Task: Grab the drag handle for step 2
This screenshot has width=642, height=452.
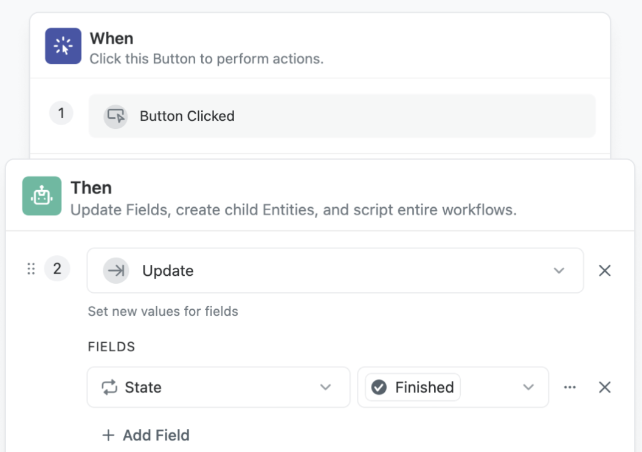Action: coord(31,269)
